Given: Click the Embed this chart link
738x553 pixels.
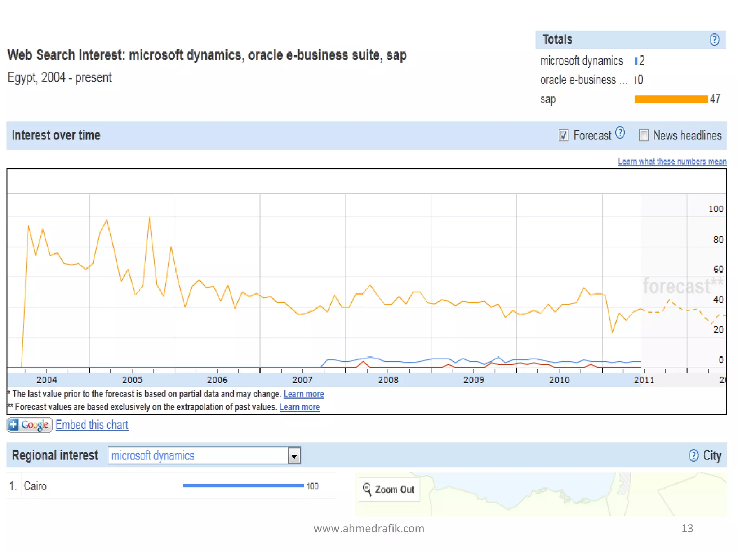Looking at the screenshot, I should (x=92, y=425).
